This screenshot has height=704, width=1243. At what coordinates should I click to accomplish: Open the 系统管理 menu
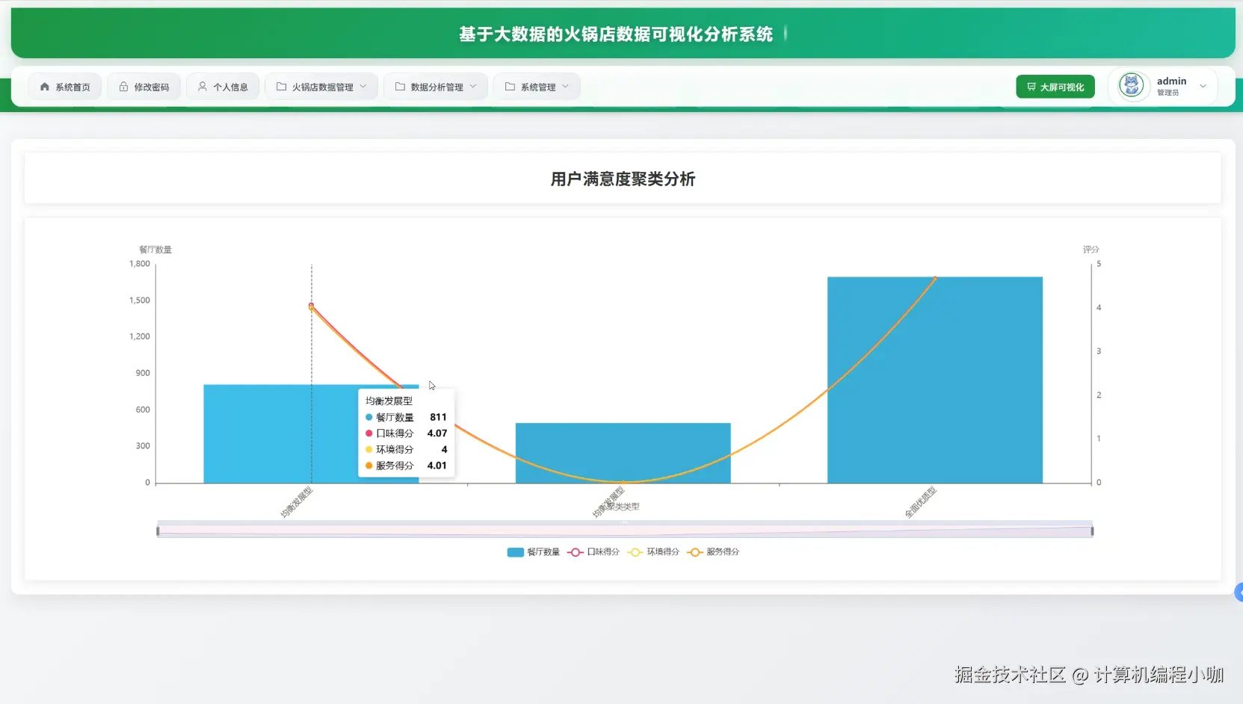[x=537, y=87]
